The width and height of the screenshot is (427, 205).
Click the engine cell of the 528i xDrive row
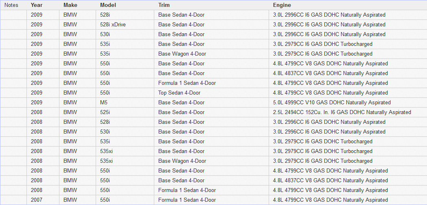pos(329,24)
